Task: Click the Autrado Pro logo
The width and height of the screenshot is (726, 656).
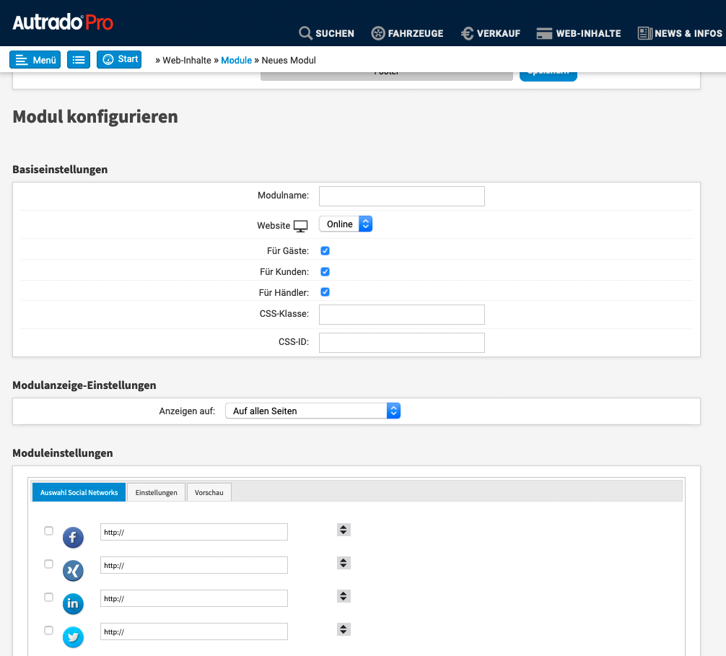Action: pyautogui.click(x=63, y=23)
